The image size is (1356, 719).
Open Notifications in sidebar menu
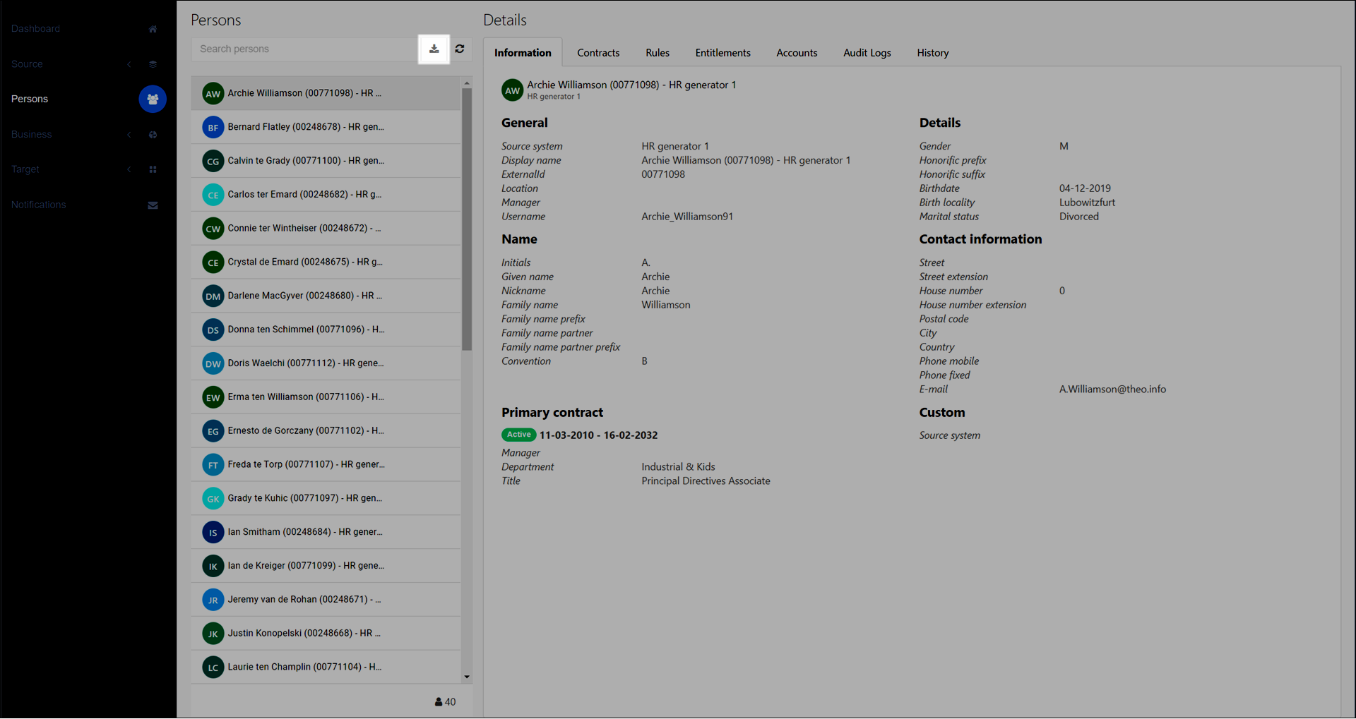(38, 205)
